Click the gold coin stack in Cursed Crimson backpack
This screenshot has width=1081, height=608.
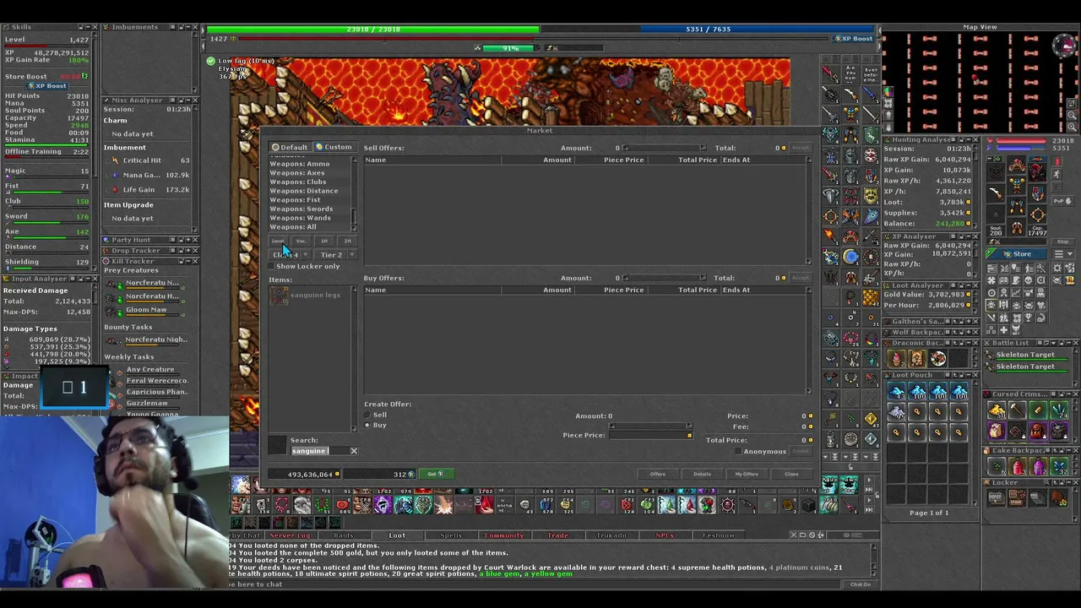pos(997,411)
